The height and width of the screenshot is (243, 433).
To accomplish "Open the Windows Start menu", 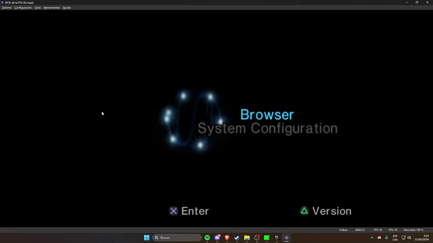I will [147, 238].
